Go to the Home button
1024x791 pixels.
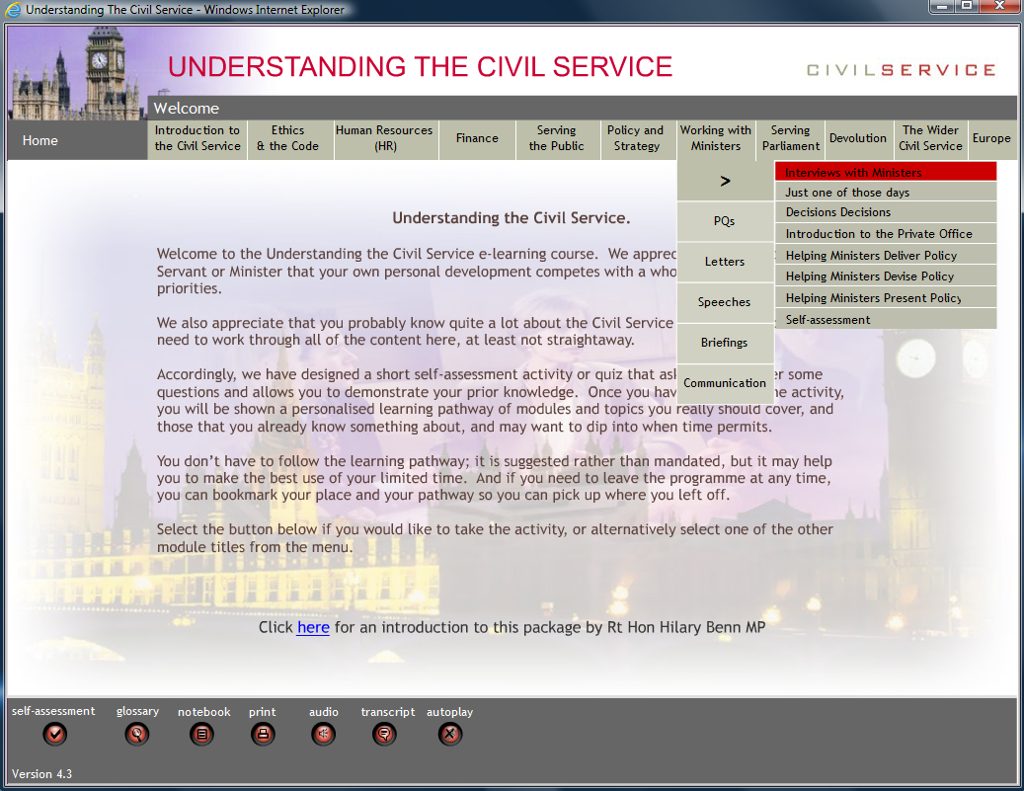coord(40,140)
